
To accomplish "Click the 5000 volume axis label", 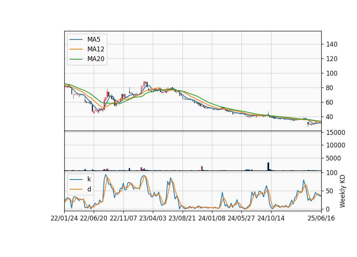I will tap(334, 158).
